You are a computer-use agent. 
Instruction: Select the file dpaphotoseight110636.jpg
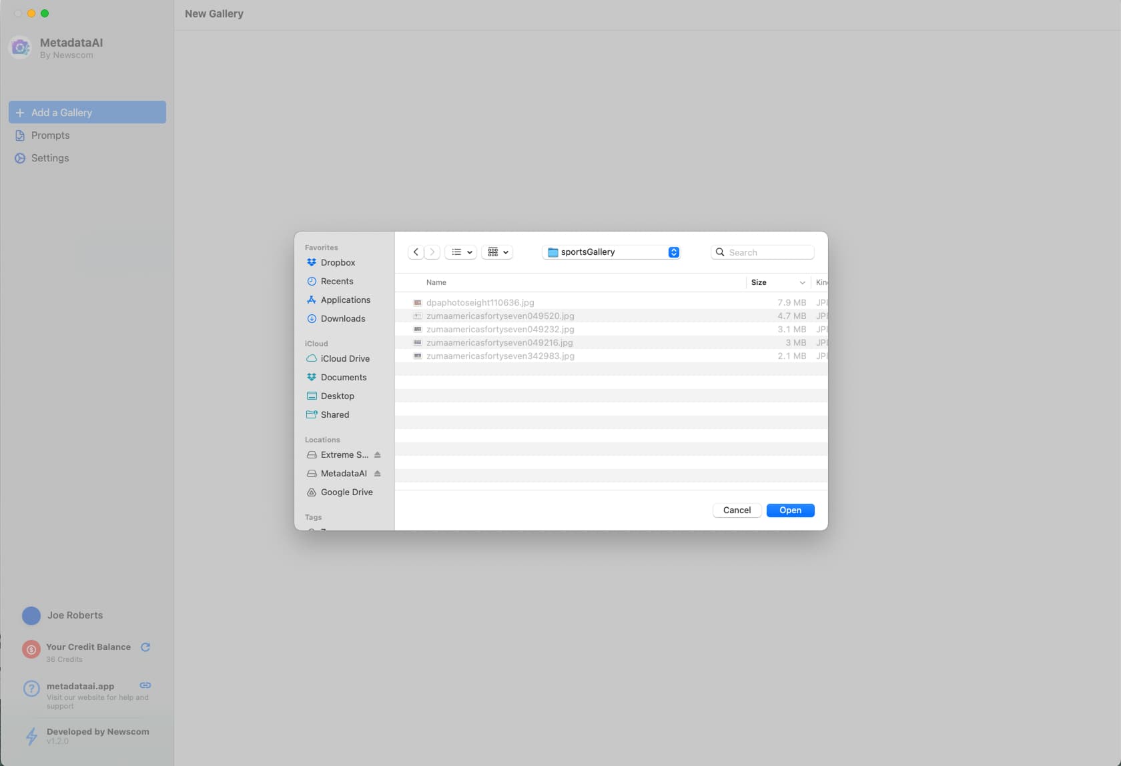pos(480,303)
